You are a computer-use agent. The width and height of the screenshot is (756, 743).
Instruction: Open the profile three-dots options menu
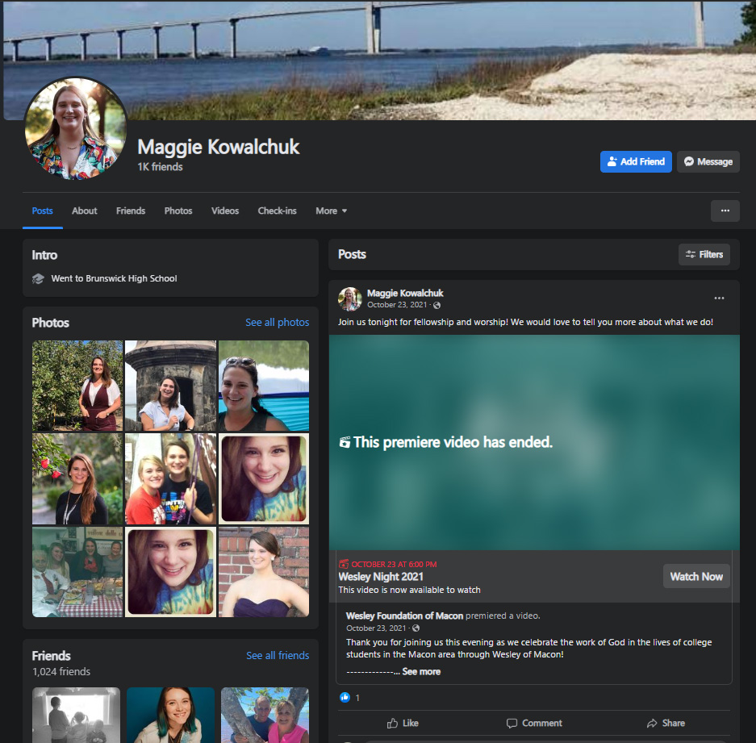(725, 211)
